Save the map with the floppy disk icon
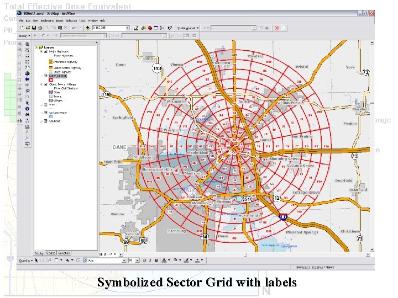The width and height of the screenshot is (398, 298). (34, 28)
